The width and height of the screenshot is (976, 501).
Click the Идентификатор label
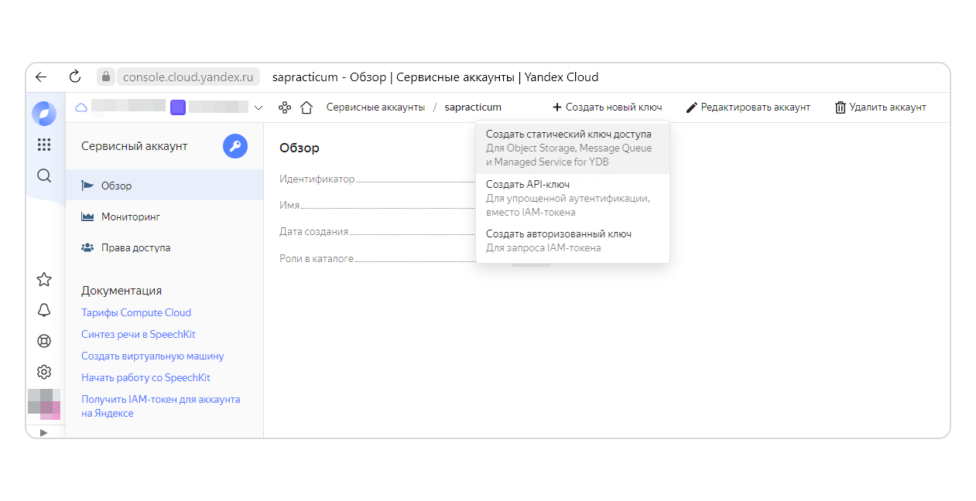coord(317,179)
